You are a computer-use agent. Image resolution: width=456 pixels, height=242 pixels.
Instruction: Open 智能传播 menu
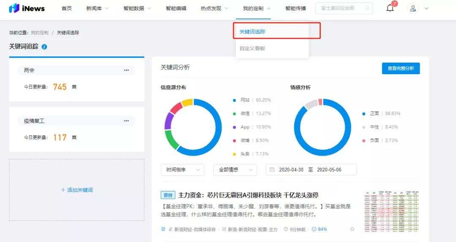pos(296,8)
